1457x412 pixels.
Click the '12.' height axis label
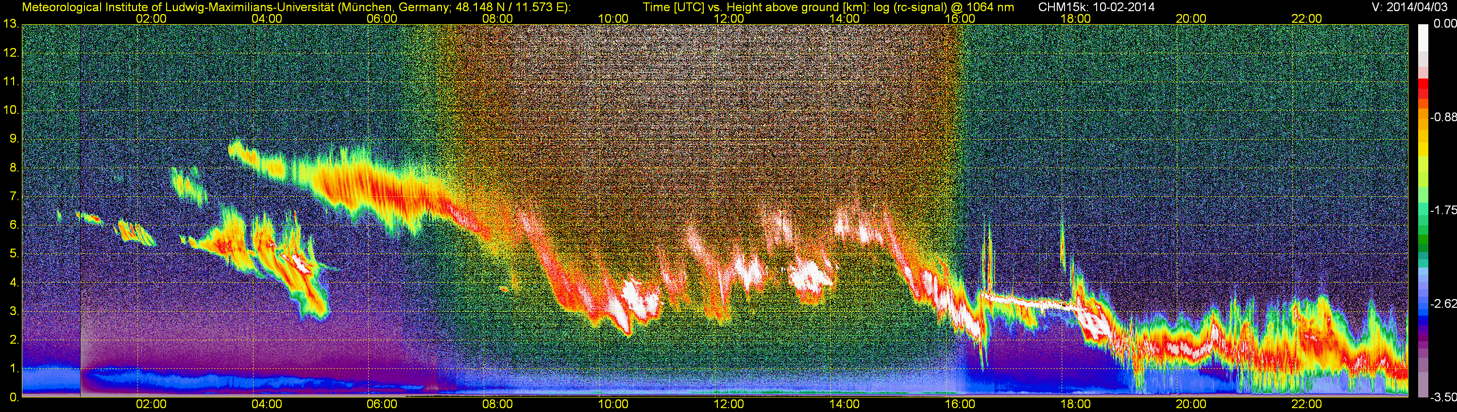tap(11, 54)
